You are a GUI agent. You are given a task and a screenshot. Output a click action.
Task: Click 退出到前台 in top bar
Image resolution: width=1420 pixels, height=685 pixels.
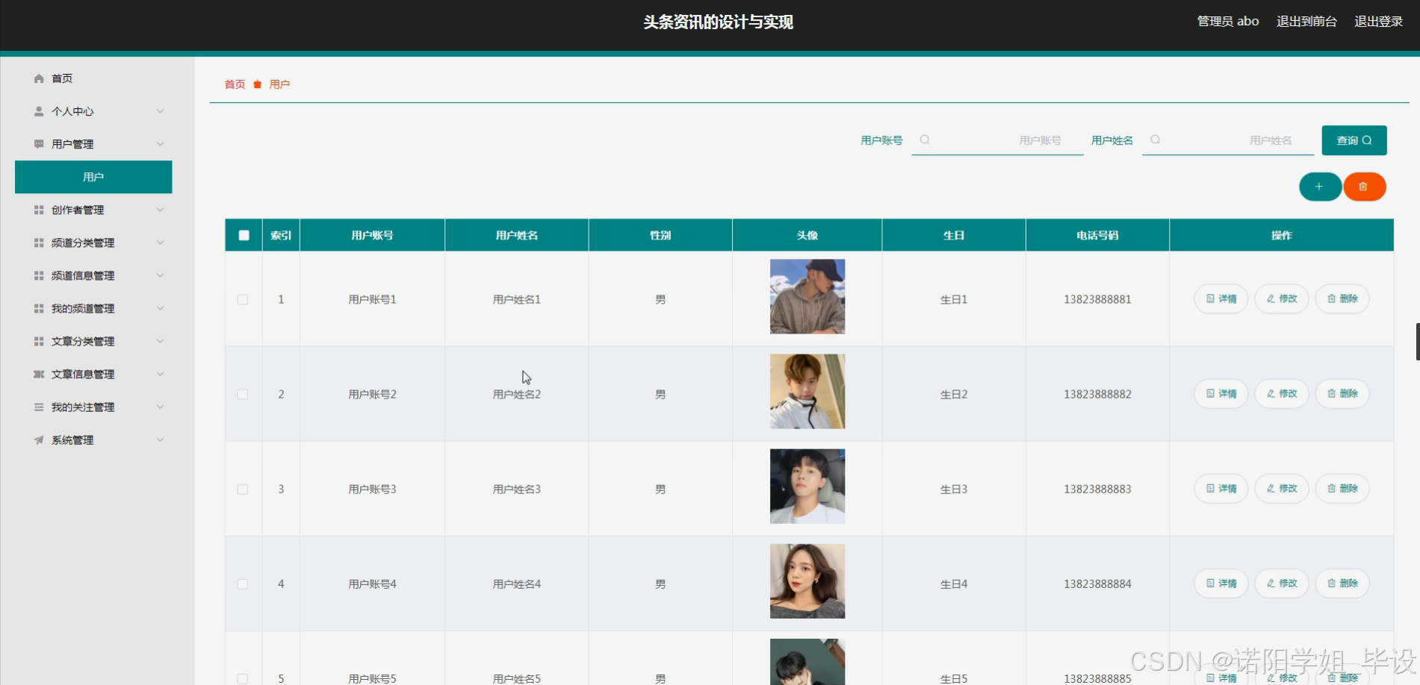click(x=1306, y=22)
